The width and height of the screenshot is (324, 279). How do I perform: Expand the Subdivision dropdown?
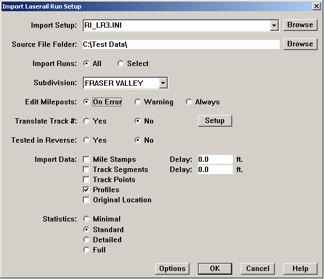click(x=163, y=83)
